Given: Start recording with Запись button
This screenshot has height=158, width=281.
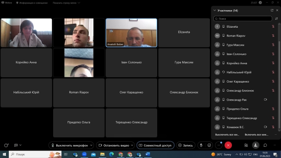Looking at the screenshot, I should point(185,145).
